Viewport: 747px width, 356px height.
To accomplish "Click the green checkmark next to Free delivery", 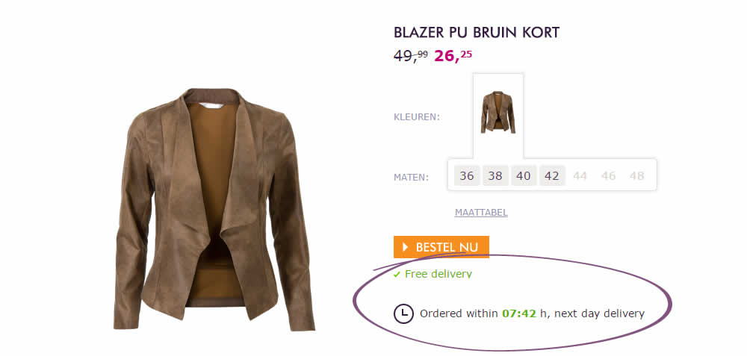I will click(397, 275).
